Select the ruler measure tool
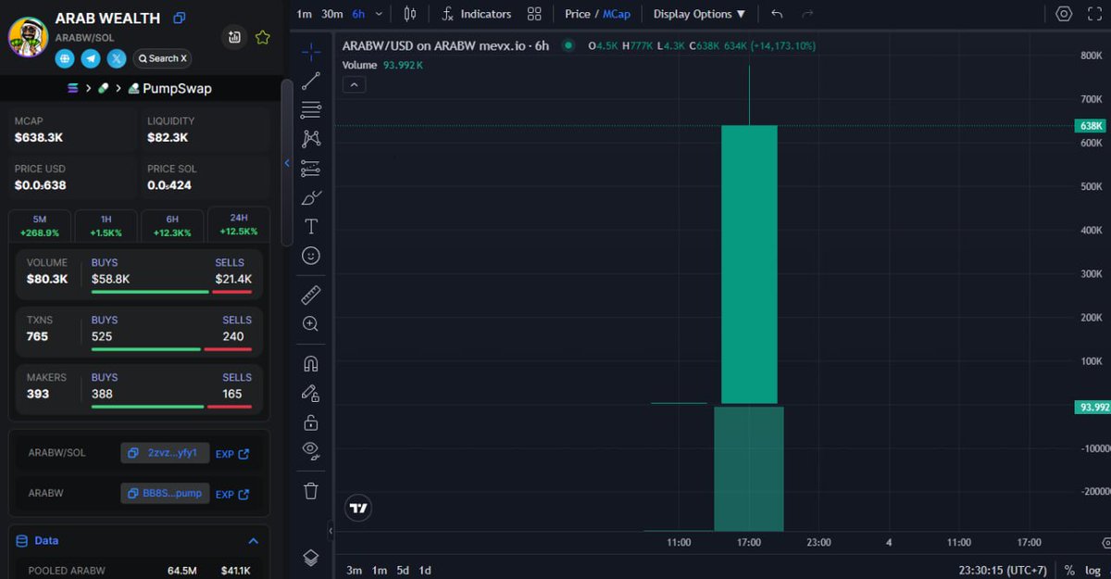 click(311, 295)
